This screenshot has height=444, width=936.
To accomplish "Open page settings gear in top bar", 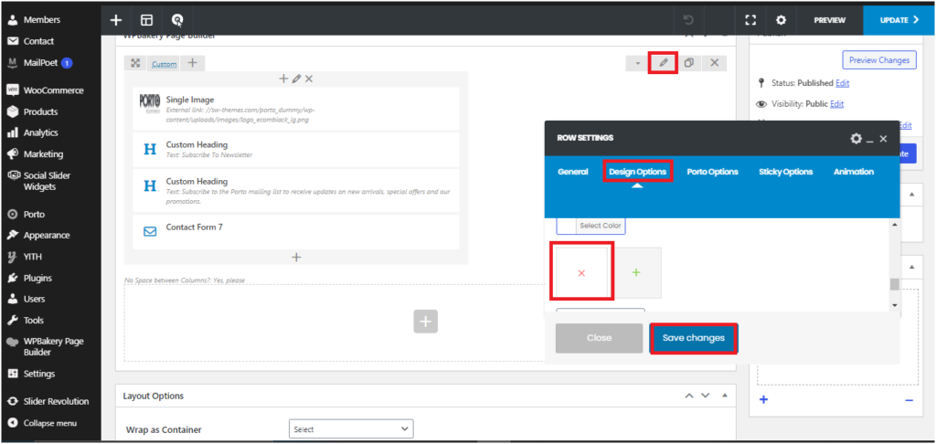I will tap(781, 19).
